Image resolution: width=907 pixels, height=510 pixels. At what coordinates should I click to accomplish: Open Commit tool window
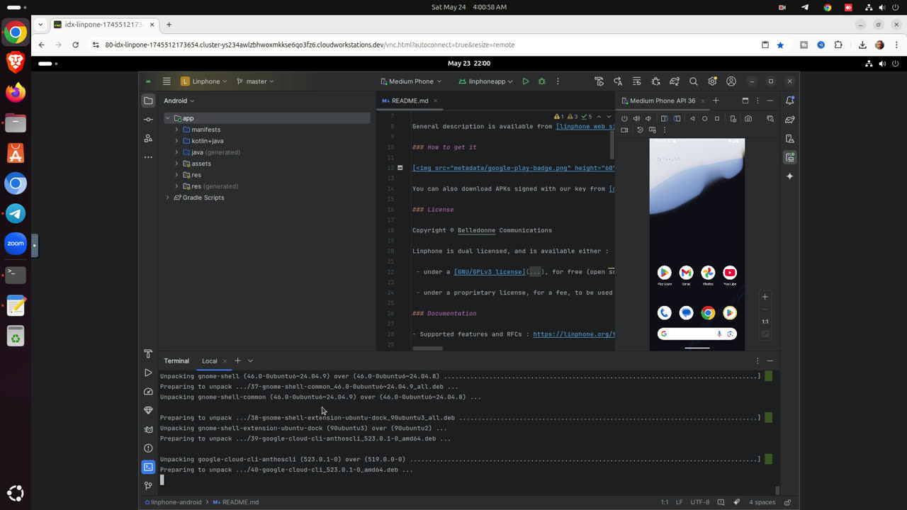(x=148, y=120)
